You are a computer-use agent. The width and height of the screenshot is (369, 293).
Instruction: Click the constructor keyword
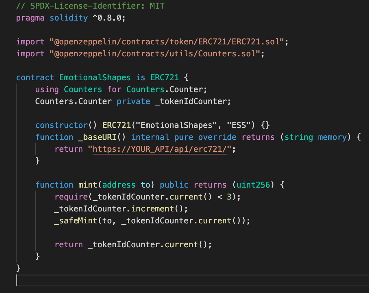tap(61, 125)
